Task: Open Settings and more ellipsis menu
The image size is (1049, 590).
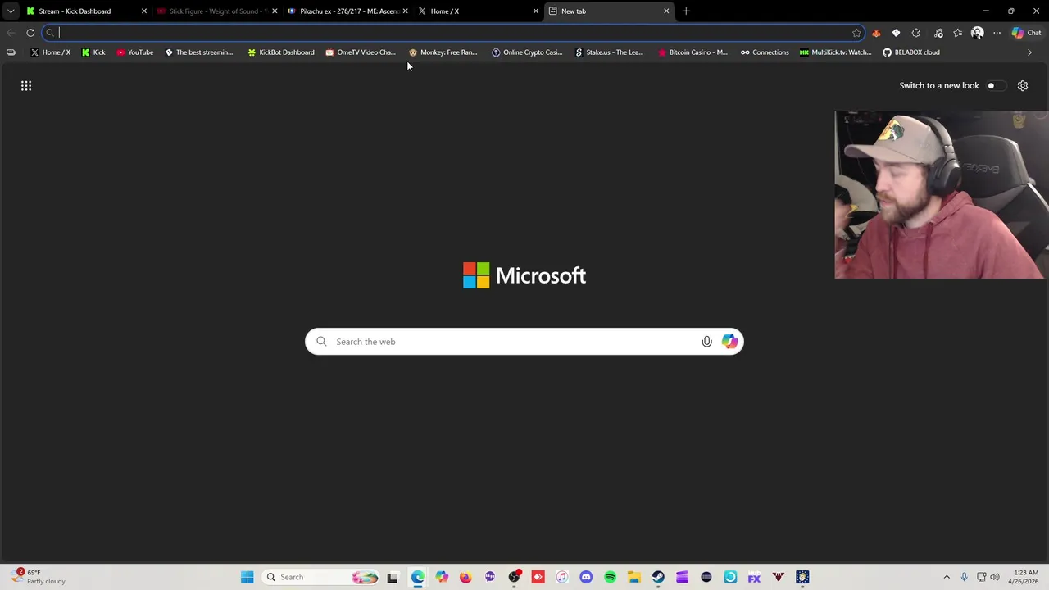Action: [997, 33]
